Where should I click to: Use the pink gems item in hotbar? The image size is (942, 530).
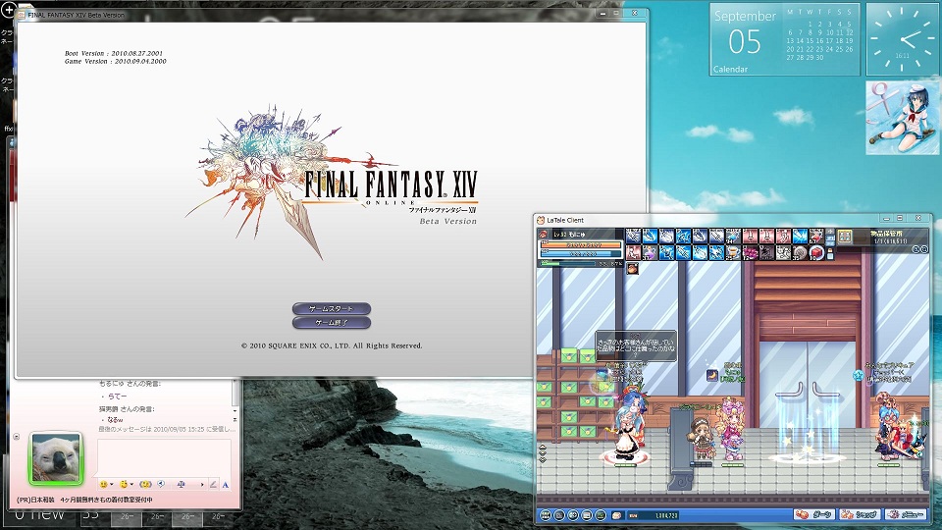(750, 252)
